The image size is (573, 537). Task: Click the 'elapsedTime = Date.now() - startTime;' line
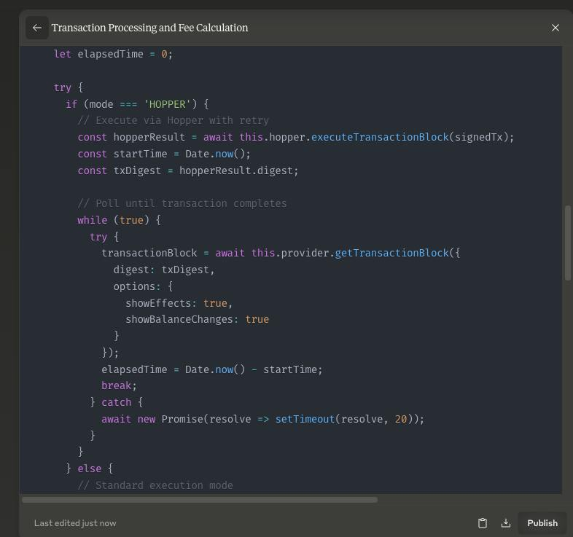pyautogui.click(x=212, y=369)
